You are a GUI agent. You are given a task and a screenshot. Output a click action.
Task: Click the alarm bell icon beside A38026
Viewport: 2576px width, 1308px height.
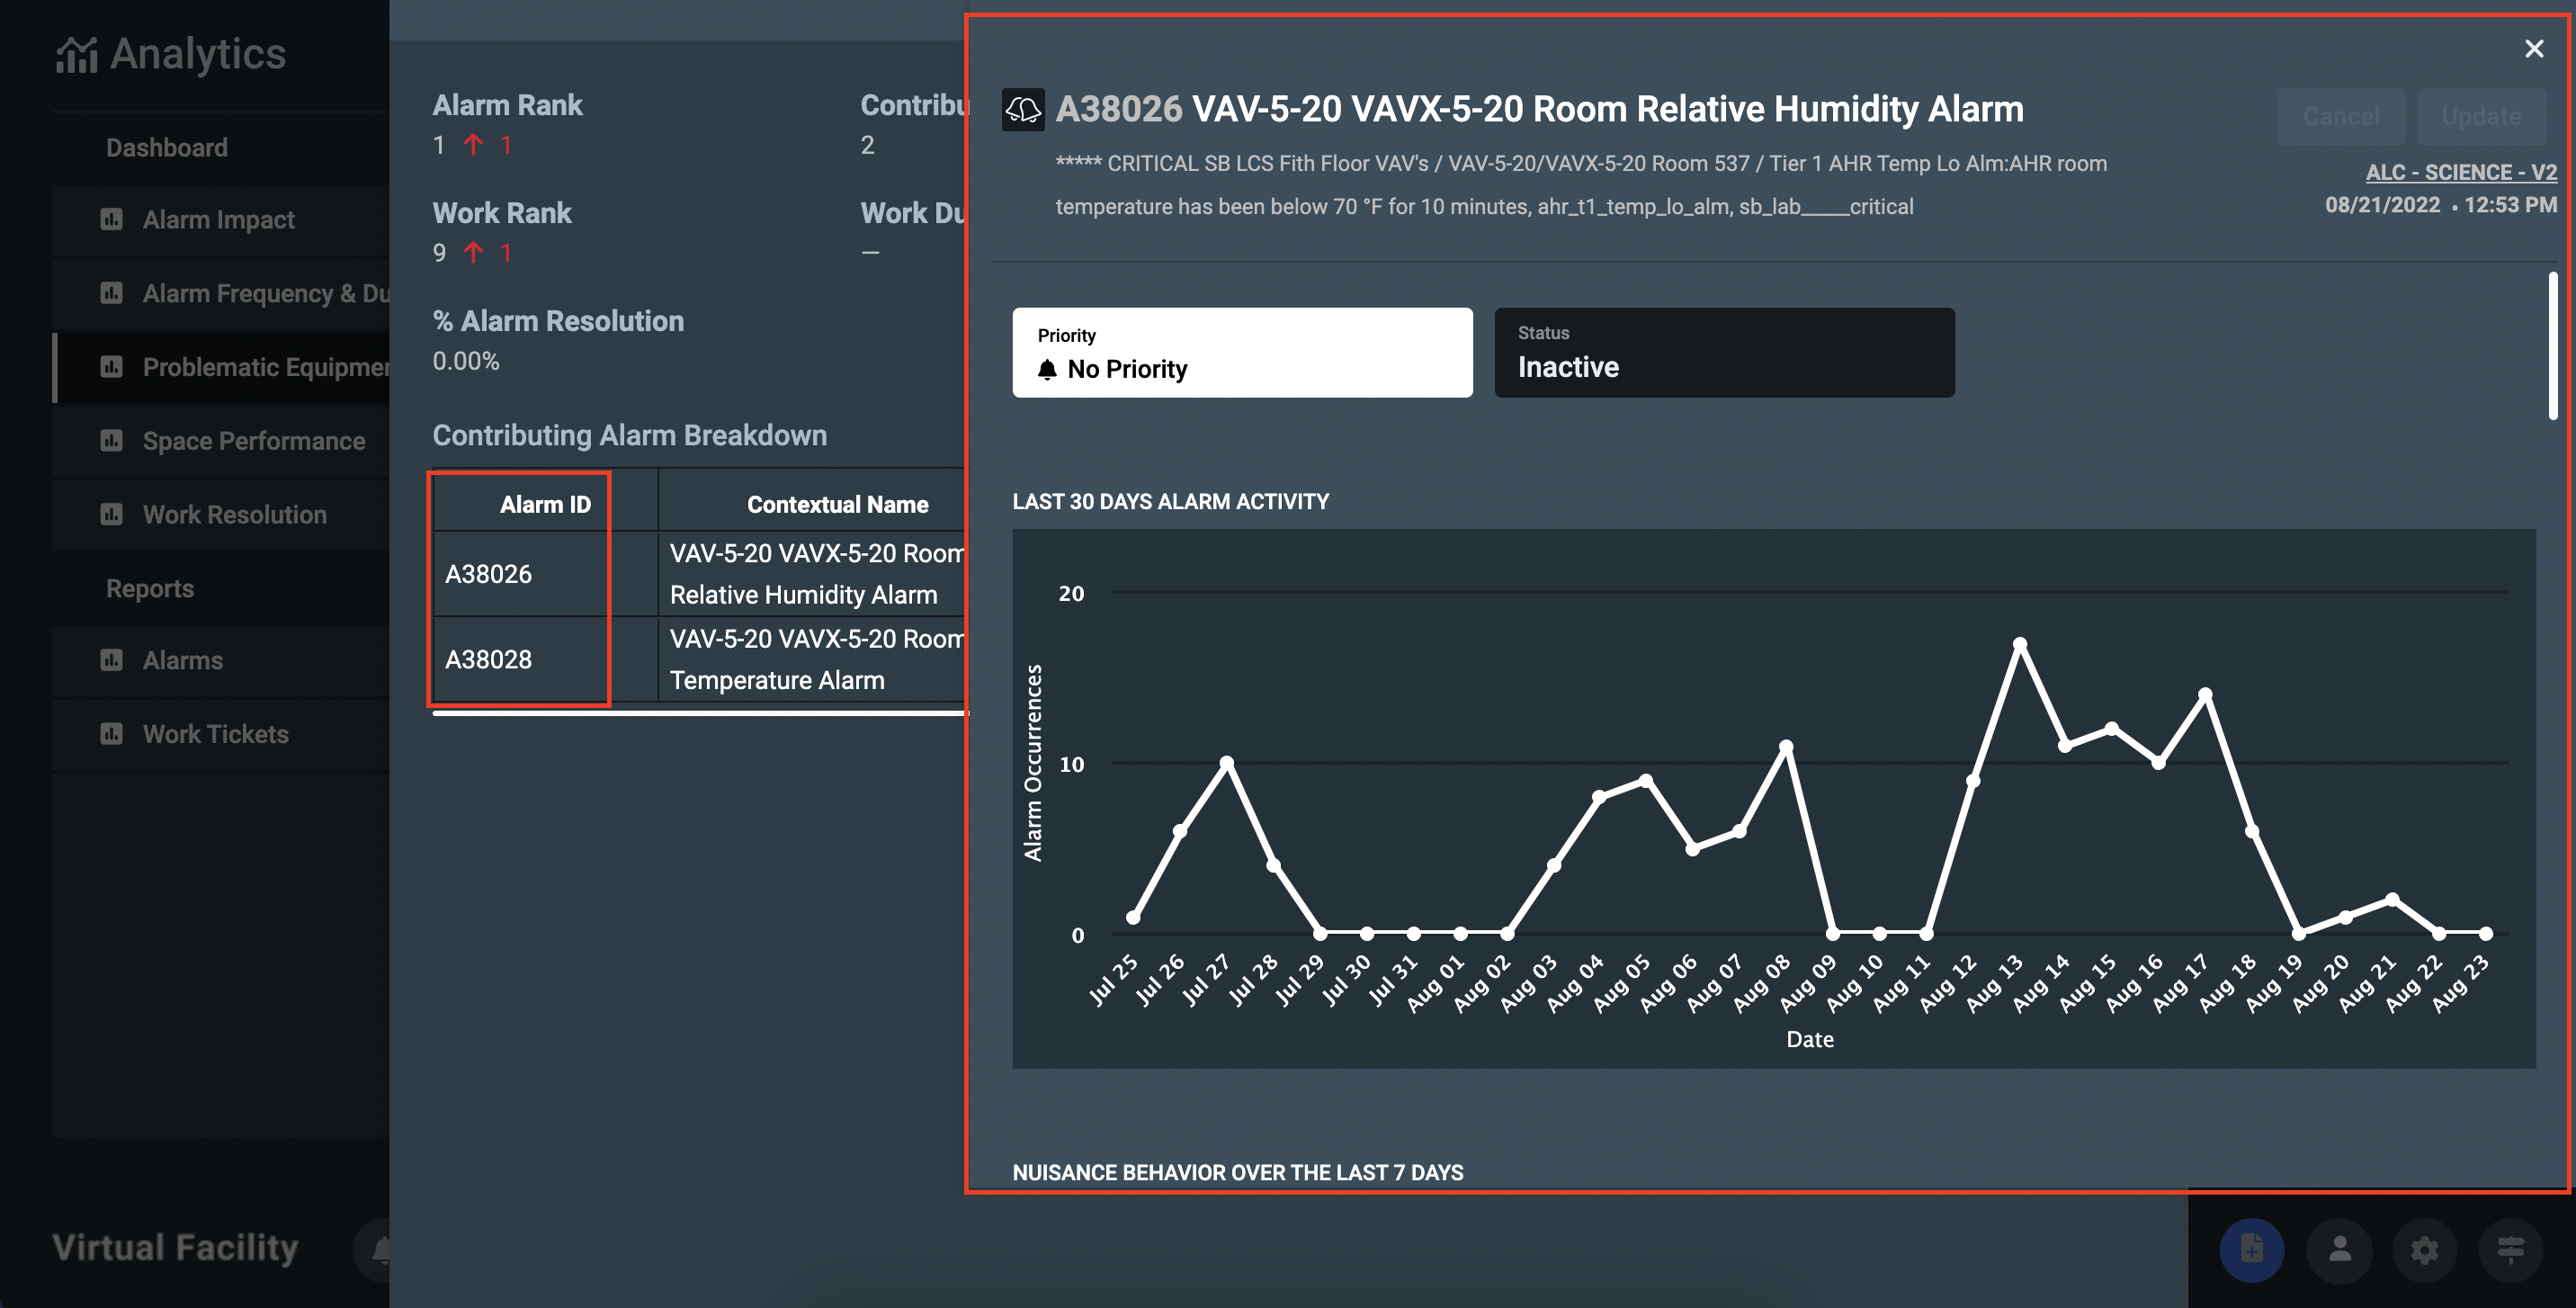click(x=1022, y=109)
